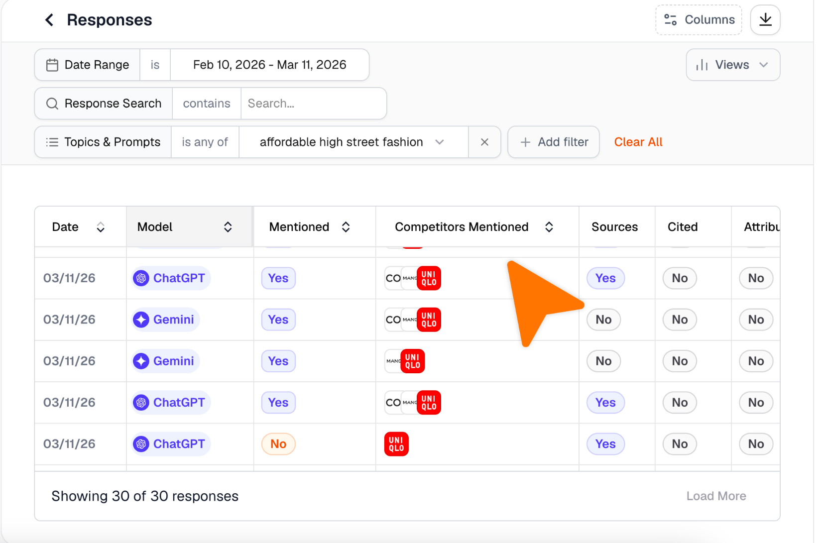This screenshot has height=543, width=818.
Task: Click the Sources column header
Action: [615, 227]
